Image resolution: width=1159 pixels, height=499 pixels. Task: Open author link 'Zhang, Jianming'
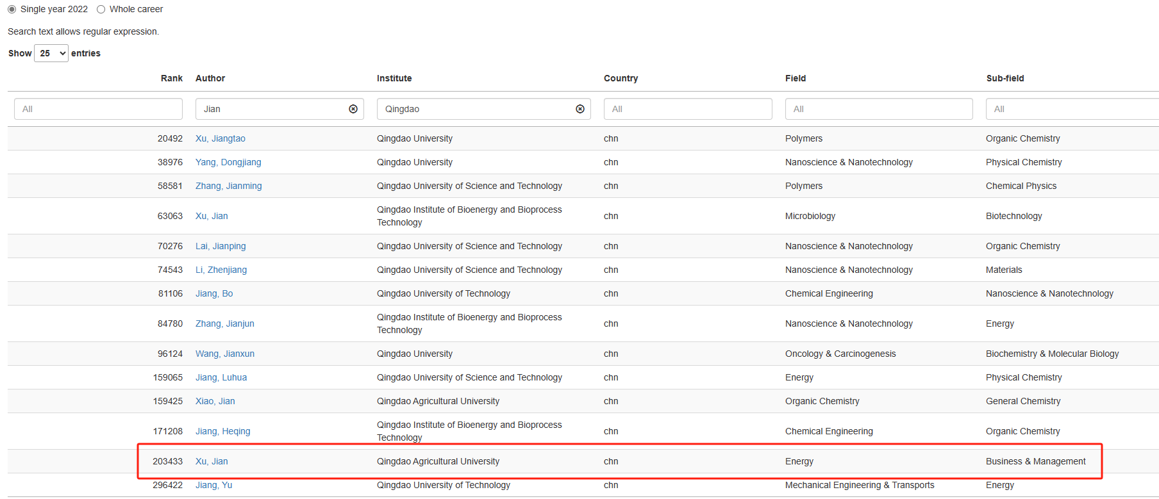coord(229,186)
